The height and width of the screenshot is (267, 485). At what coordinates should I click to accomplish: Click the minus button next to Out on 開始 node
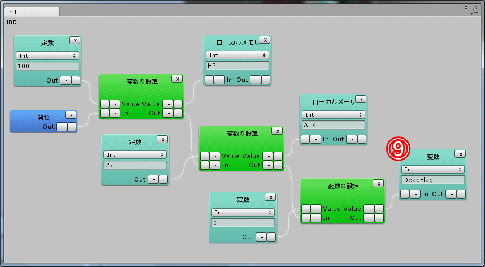pos(62,127)
